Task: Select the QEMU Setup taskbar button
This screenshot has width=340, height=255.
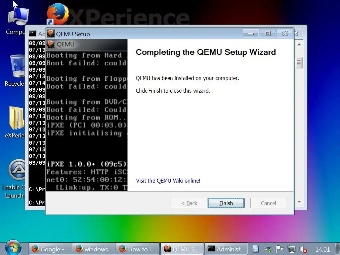Action: (x=182, y=249)
